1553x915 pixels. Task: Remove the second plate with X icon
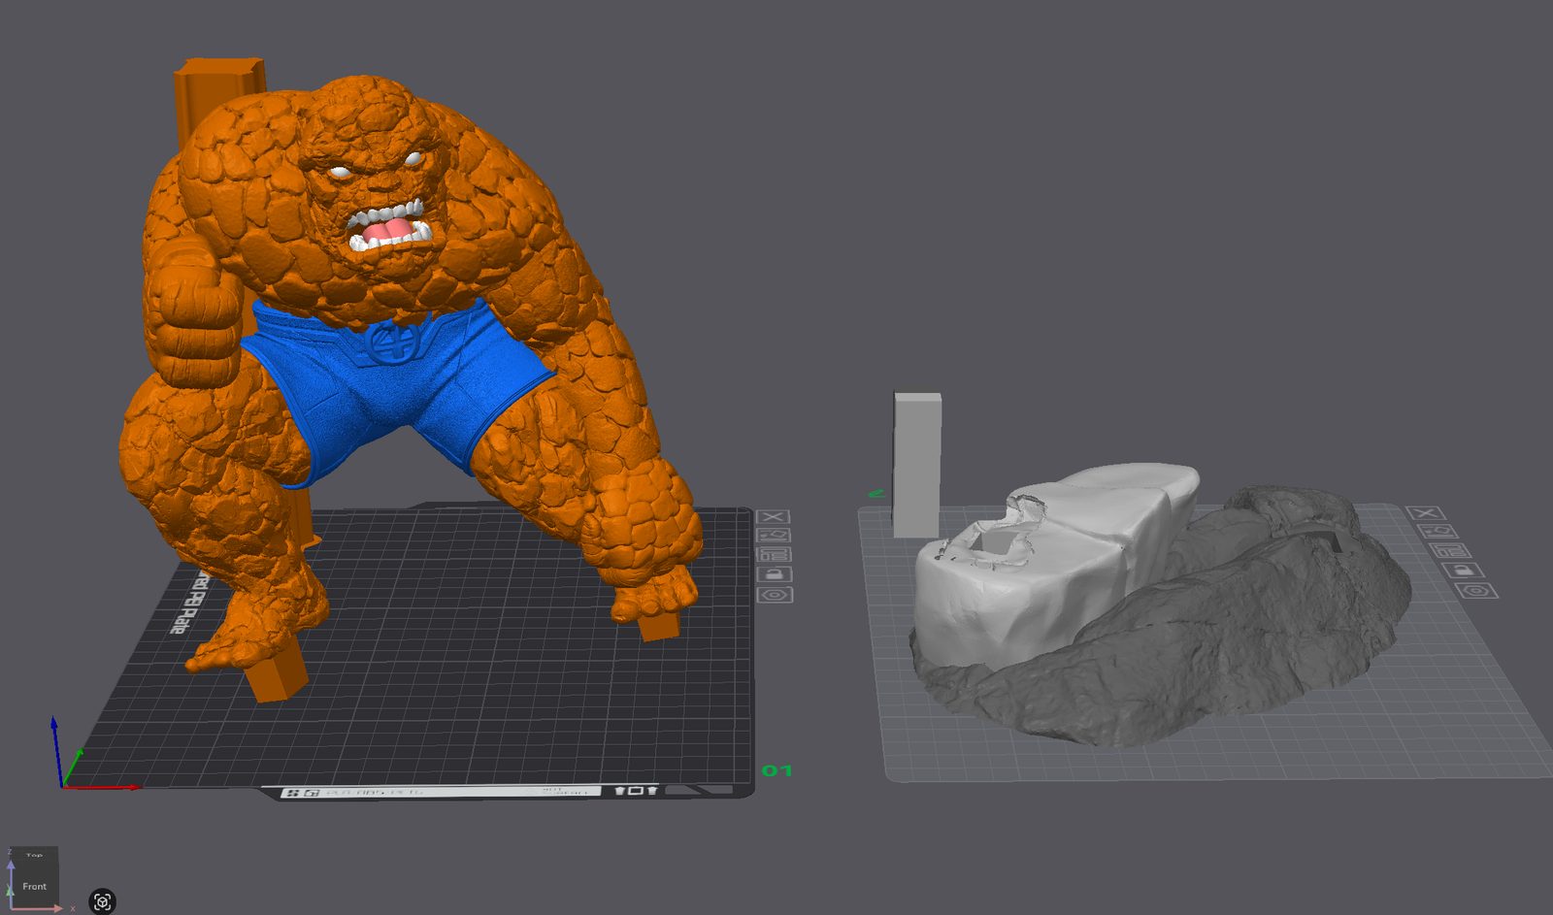pos(1426,513)
